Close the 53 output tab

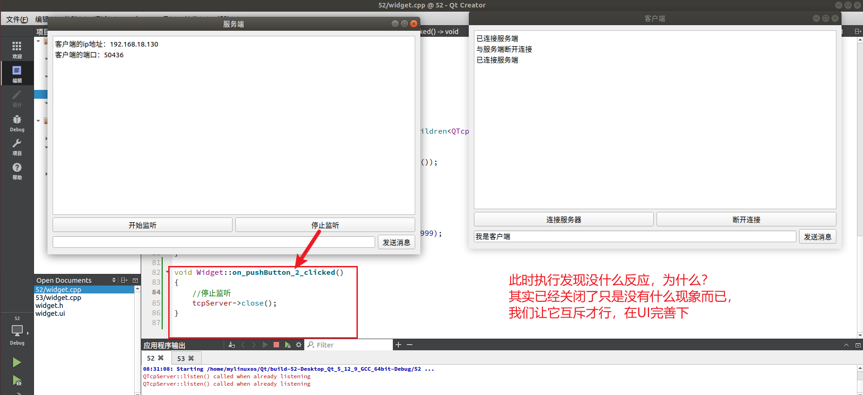[x=191, y=358]
